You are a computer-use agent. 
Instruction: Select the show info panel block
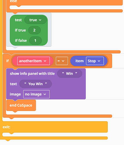click(x=46, y=84)
